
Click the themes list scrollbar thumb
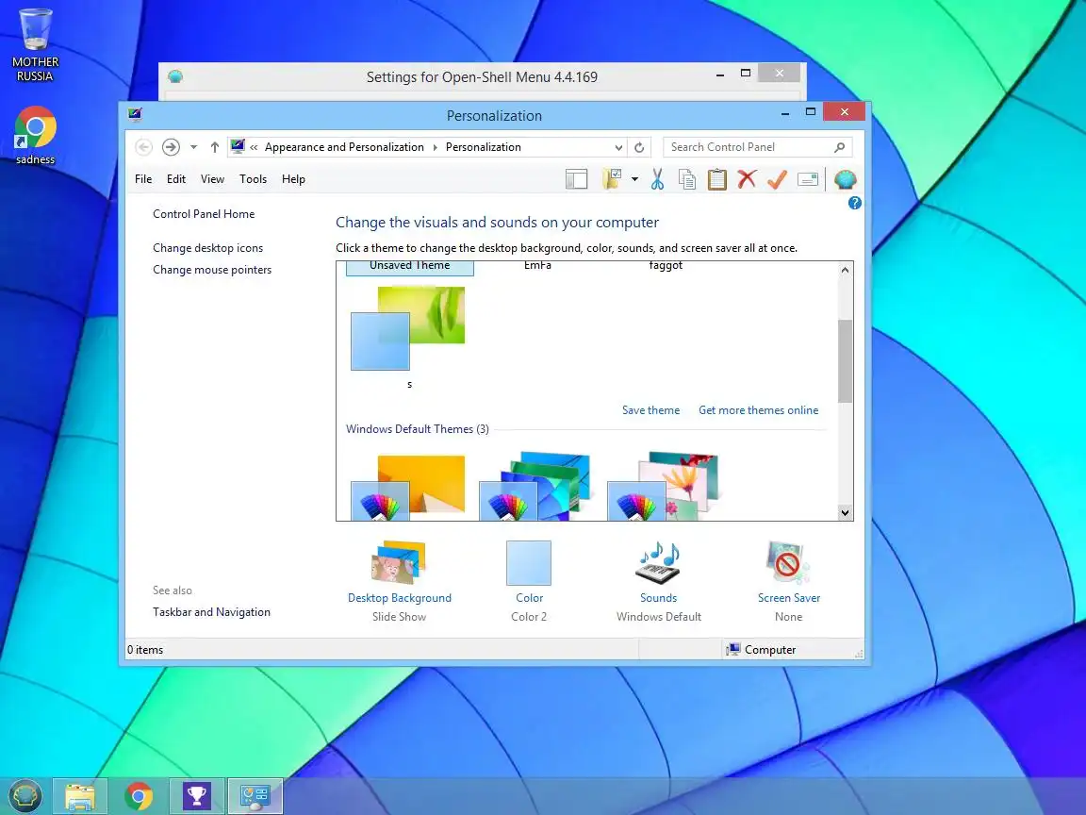[845, 360]
